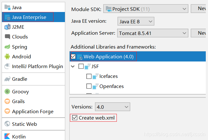
Task: Click the IntelliJ Platform Plugin plug icon
Action: tap(7, 66)
